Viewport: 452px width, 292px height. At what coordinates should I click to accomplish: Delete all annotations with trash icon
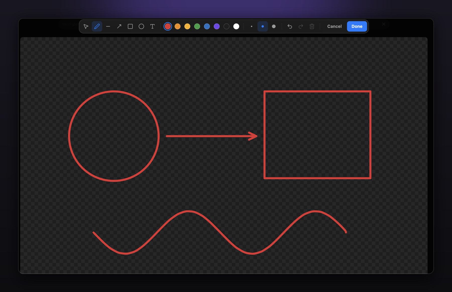312,26
